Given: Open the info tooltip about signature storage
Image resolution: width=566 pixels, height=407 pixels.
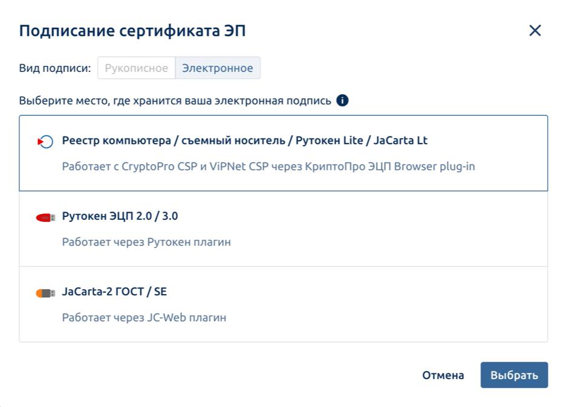Looking at the screenshot, I should (x=342, y=100).
